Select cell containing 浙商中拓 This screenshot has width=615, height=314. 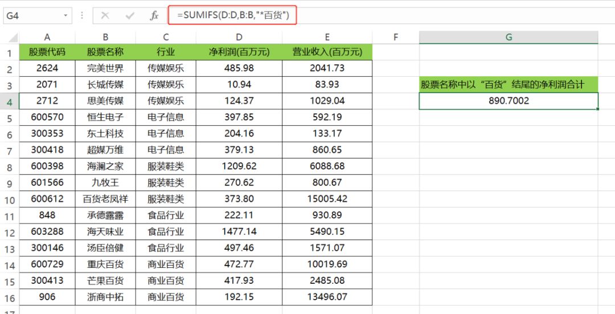(x=105, y=297)
